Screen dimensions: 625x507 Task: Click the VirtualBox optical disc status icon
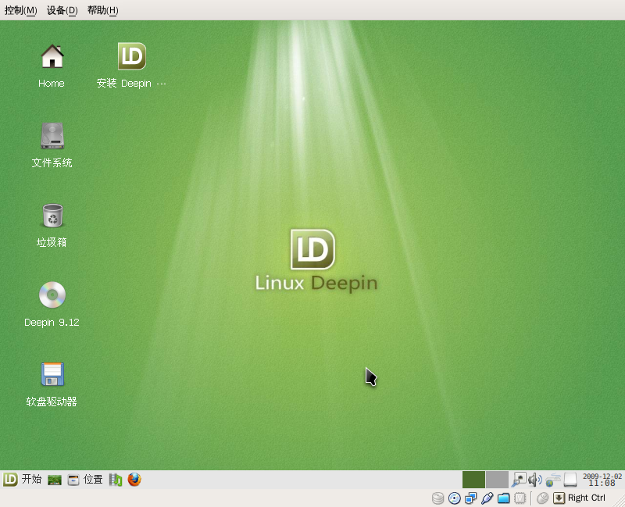454,498
